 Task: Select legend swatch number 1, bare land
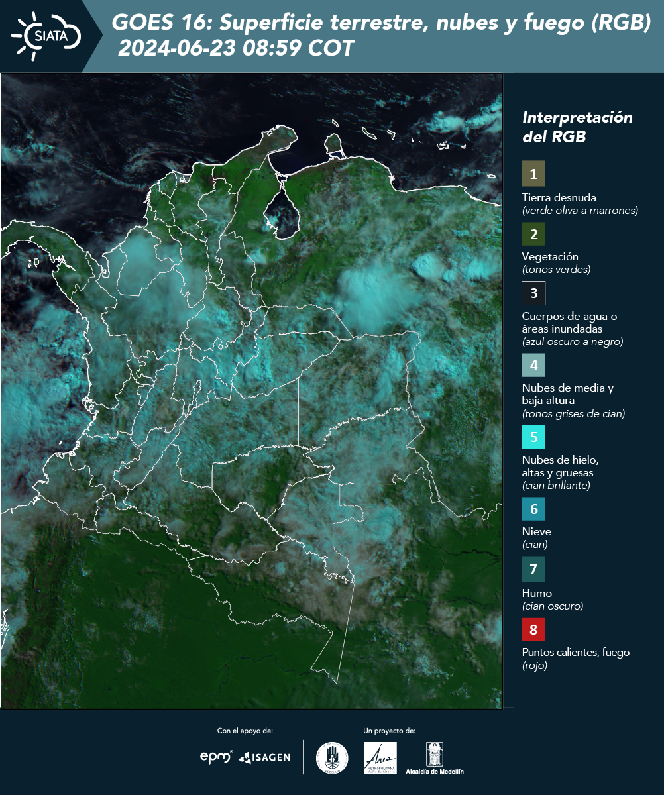pos(533,174)
